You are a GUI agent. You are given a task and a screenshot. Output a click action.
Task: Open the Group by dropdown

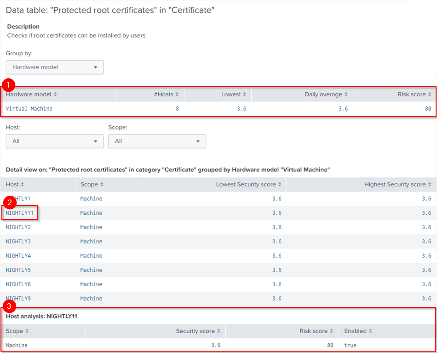click(55, 67)
